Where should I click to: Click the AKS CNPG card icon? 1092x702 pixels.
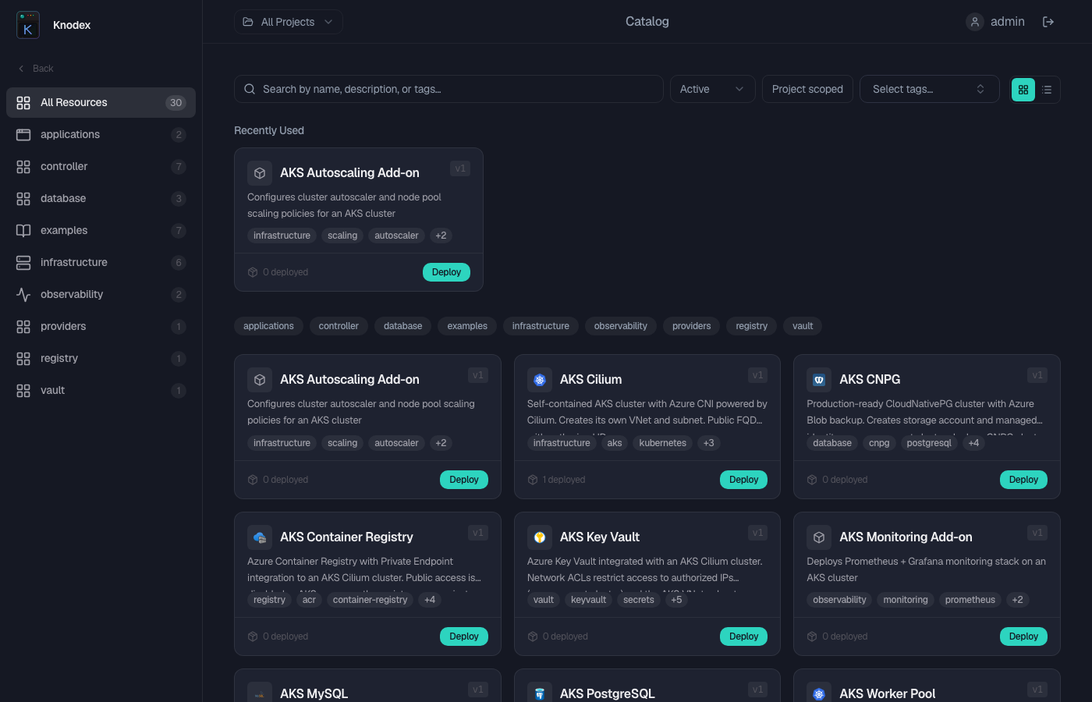coord(819,380)
